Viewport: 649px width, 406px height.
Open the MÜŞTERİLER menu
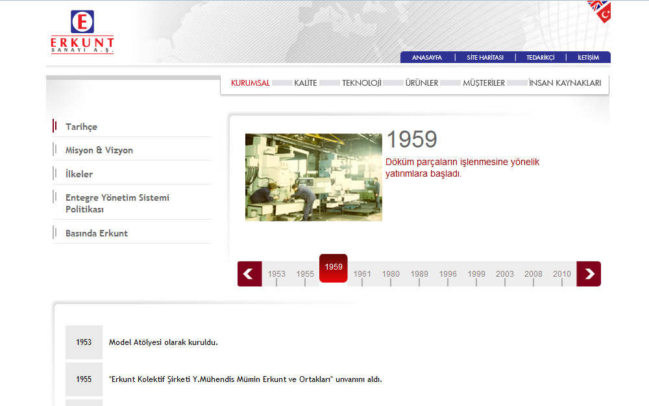[x=484, y=83]
